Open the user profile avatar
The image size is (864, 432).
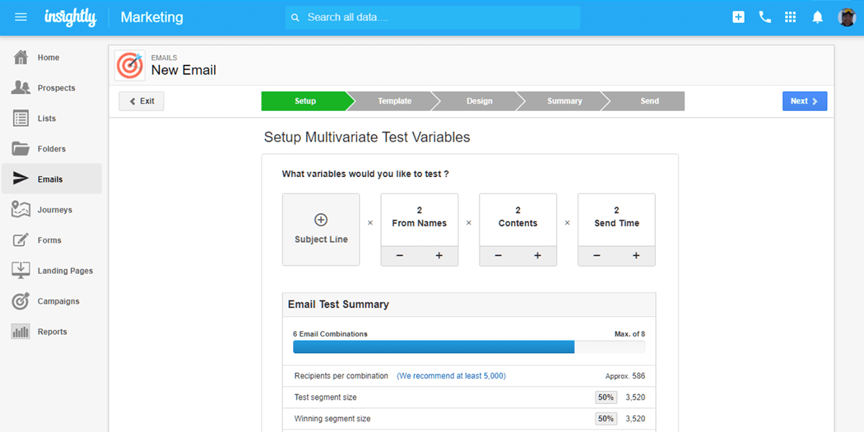tap(847, 17)
